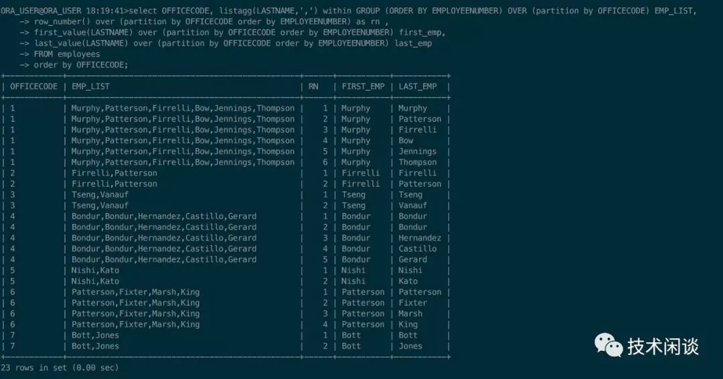
Task: Click the 'order by OFFICECODE;' query line
Action: click(80, 65)
